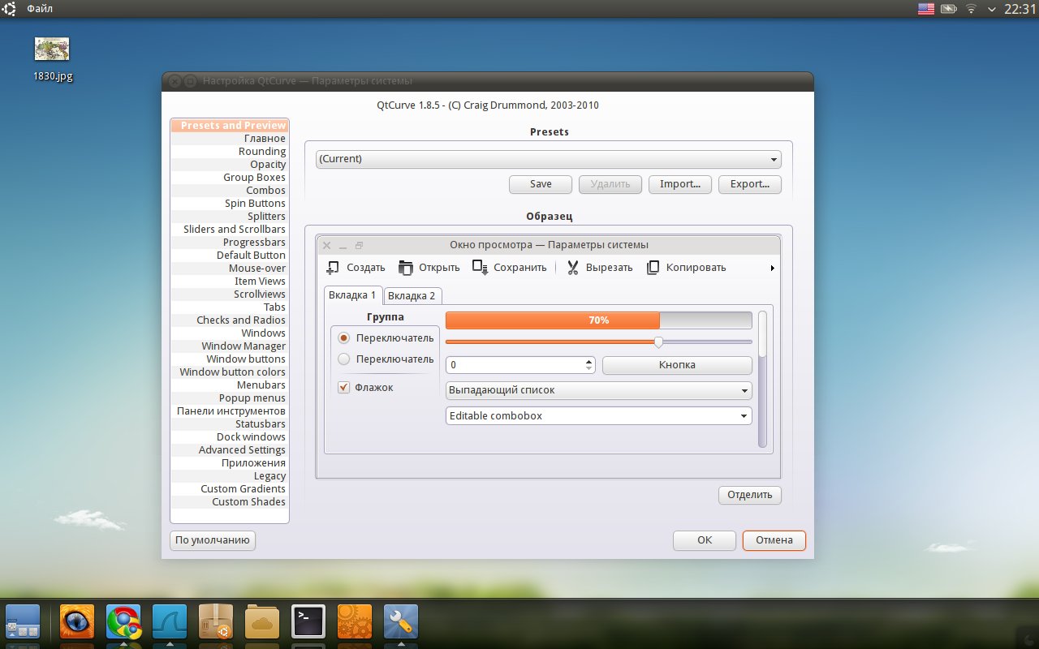The height and width of the screenshot is (649, 1039).
Task: Select Progressbars in the category list
Action: click(230, 243)
